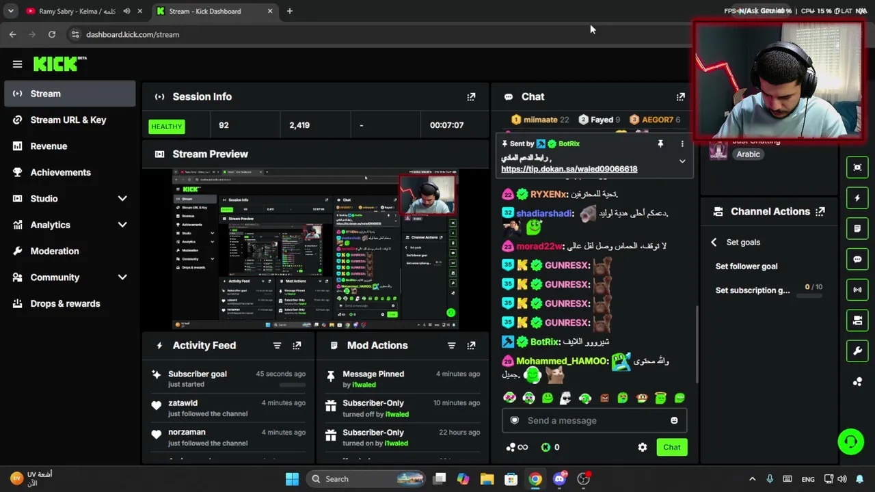
Task: Open File Explorer from taskbar
Action: click(487, 479)
